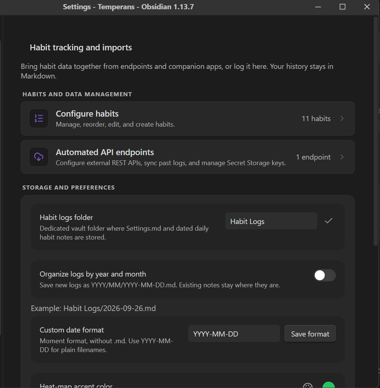380x388 pixels.
Task: Click 'Example: Habit Logs/2026-09-26.md' text
Action: (x=93, y=308)
